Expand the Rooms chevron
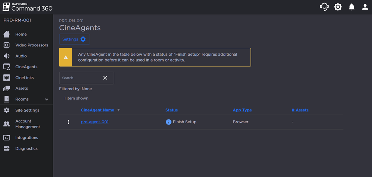The image size is (372, 177). pyautogui.click(x=47, y=99)
